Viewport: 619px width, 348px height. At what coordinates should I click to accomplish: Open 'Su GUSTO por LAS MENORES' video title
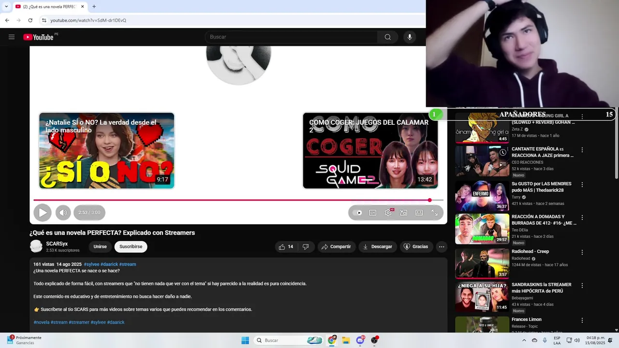(542, 187)
